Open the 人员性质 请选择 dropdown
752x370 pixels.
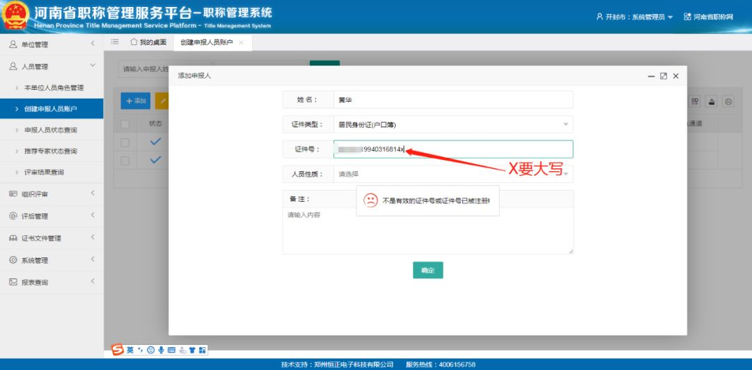[453, 174]
